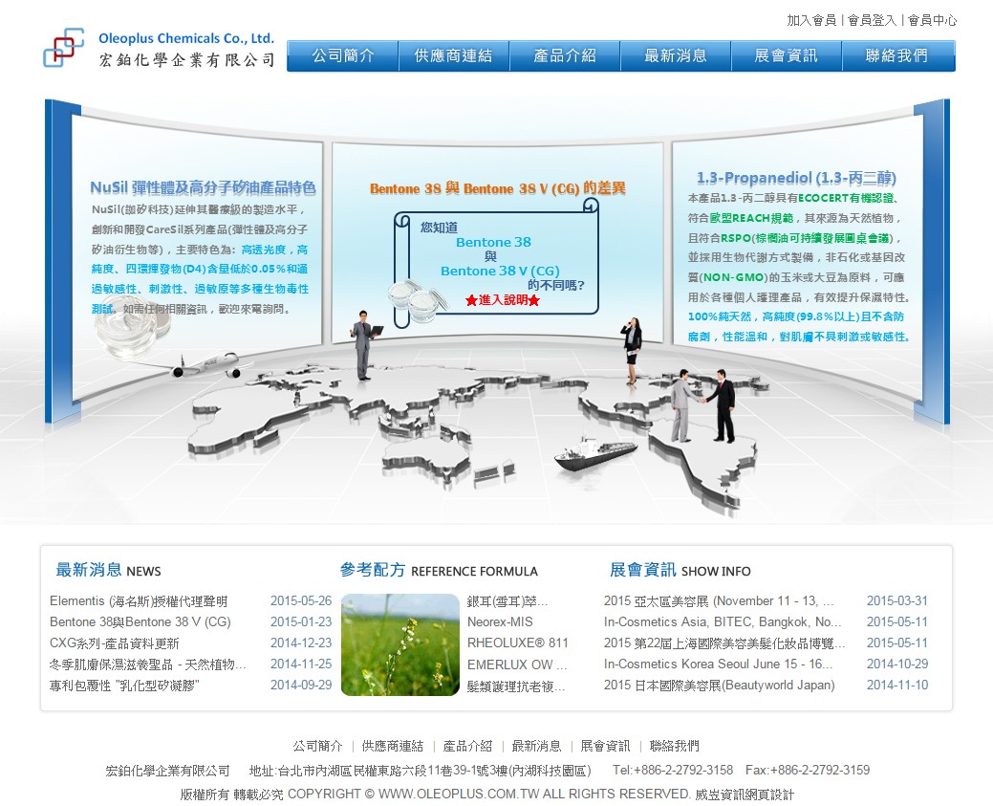Open the 公司簡介 navigation menu item
993x806 pixels.
[x=342, y=55]
